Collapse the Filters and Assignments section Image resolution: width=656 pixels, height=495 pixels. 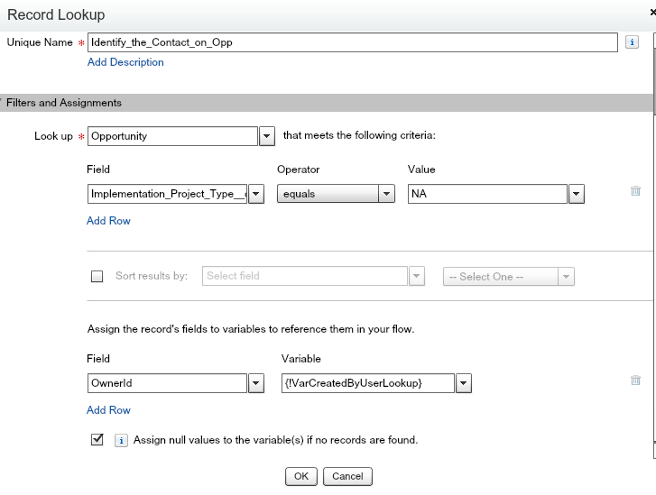[x=3, y=103]
